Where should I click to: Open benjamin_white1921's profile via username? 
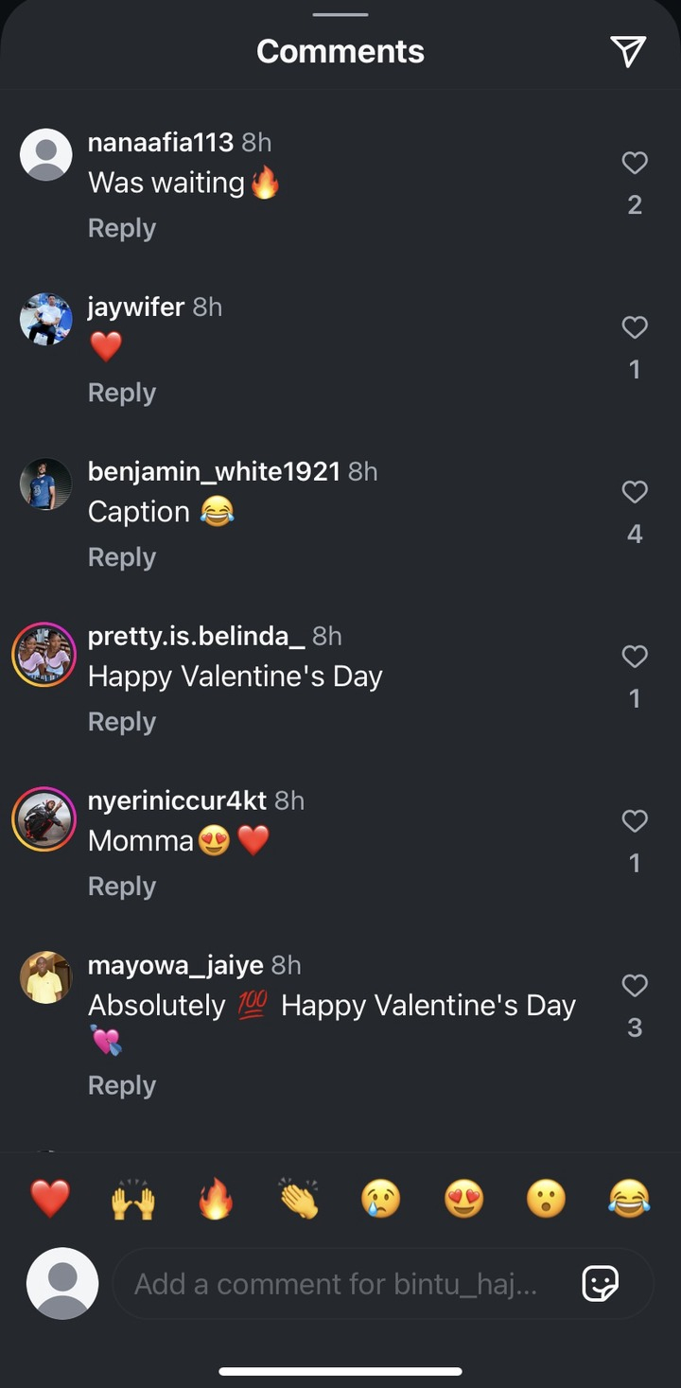[x=214, y=471]
